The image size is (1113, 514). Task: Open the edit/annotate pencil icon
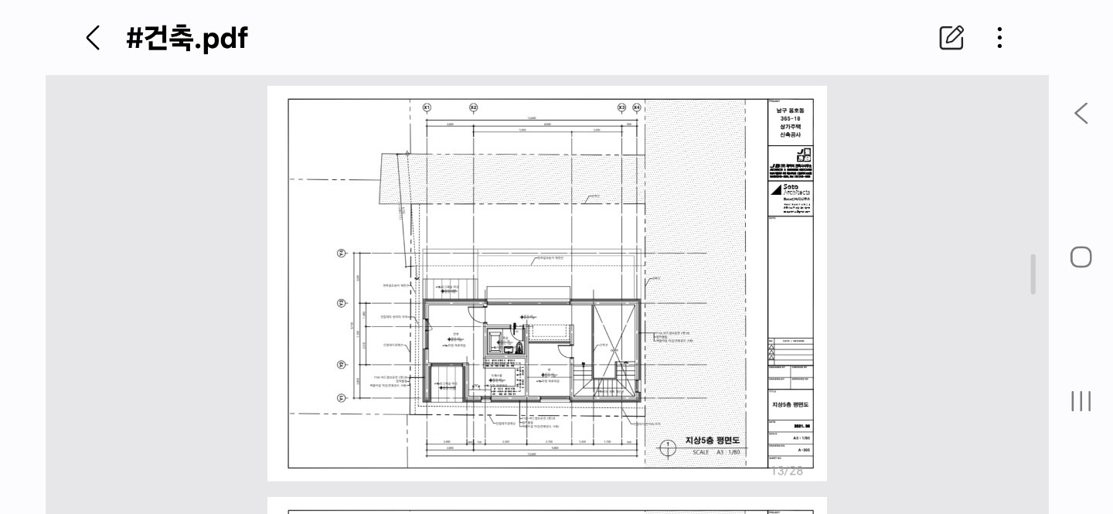[951, 37]
